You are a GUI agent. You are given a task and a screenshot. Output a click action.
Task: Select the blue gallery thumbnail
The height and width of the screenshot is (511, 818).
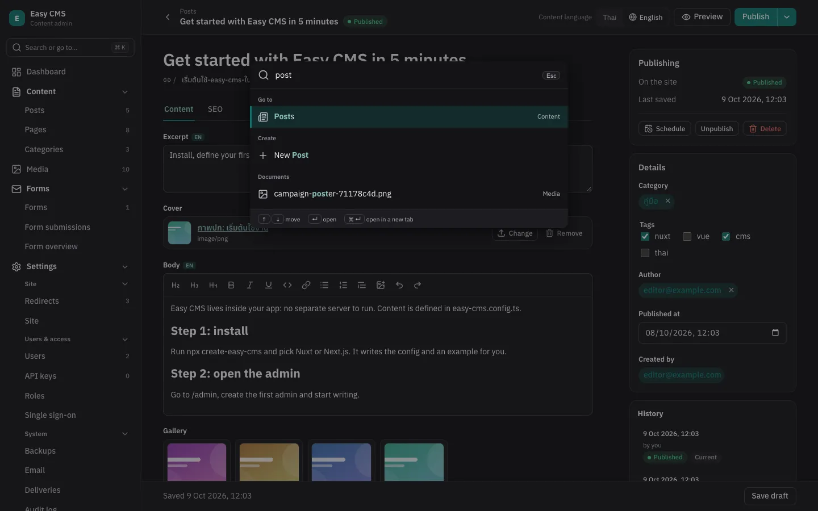click(x=341, y=462)
